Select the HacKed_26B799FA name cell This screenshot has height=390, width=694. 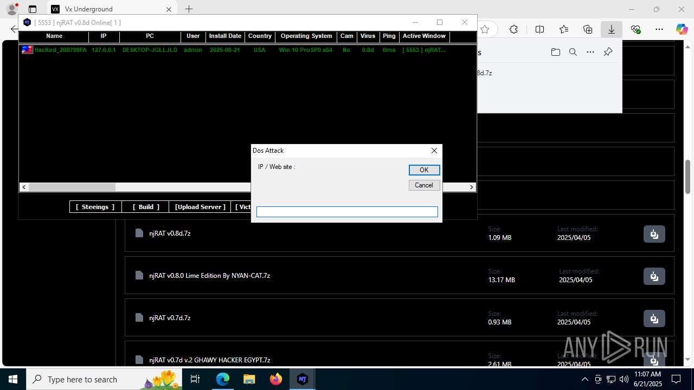coord(60,50)
